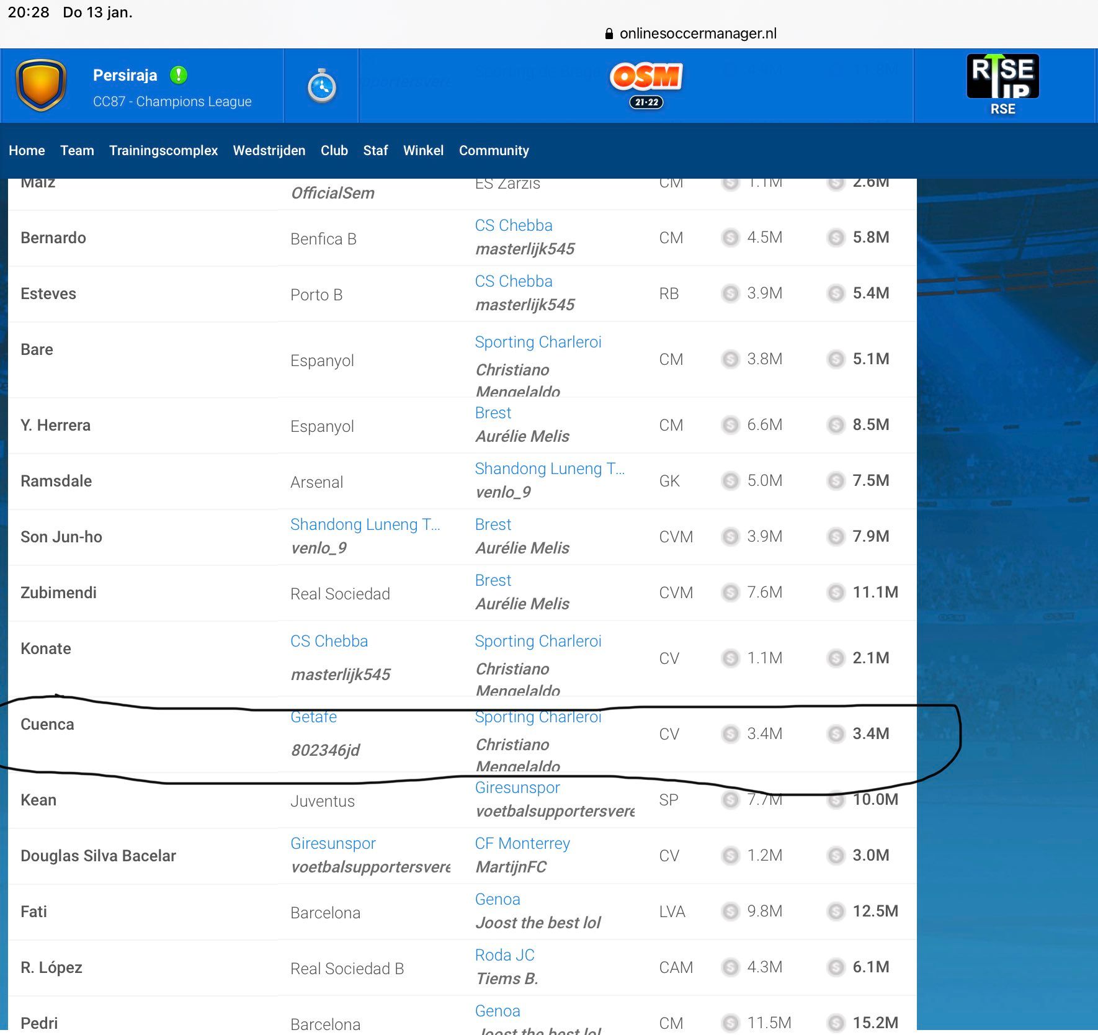Click coin icon beside Bare 3.8M value

(x=731, y=359)
